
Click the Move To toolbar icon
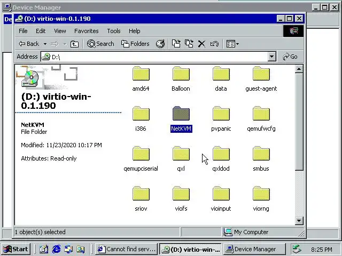[x=176, y=44]
